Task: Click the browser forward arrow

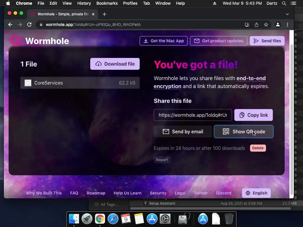Action: click(20, 25)
